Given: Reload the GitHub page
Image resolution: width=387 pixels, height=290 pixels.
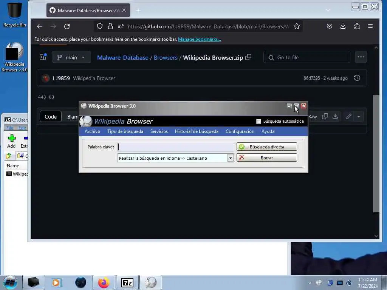Looking at the screenshot, I should point(67,26).
